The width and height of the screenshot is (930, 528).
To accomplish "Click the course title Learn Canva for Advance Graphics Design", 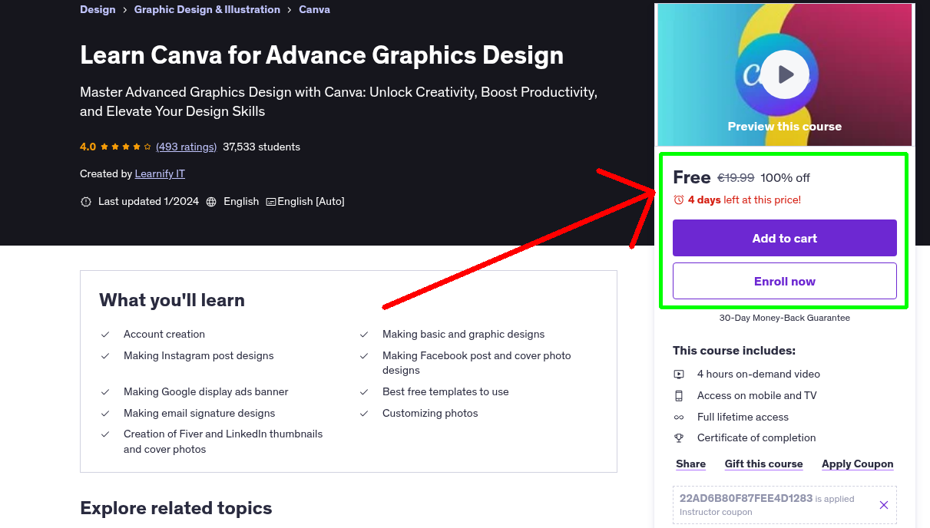I will pos(322,55).
